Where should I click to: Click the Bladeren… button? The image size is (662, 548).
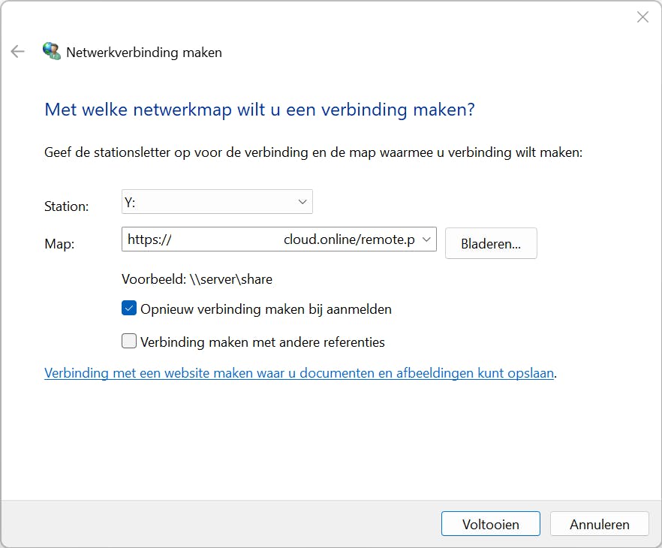[x=491, y=243]
